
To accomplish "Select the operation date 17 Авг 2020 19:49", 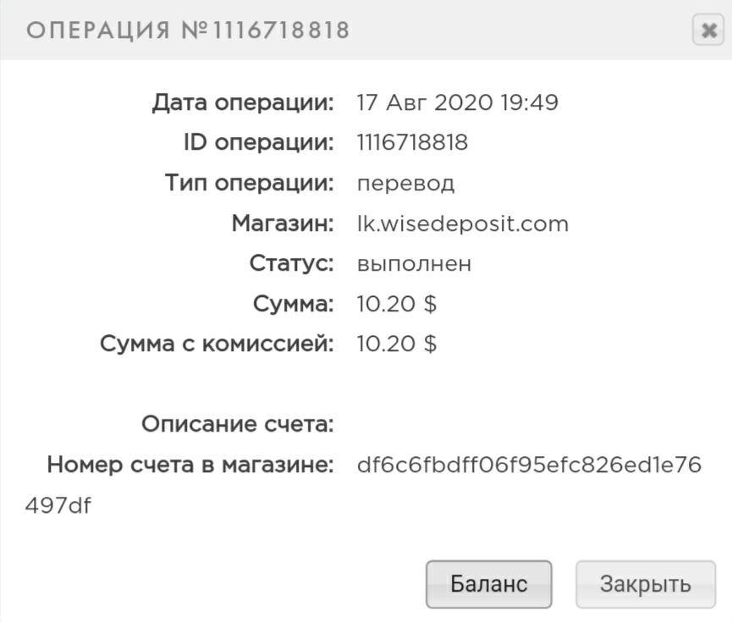I will pyautogui.click(x=458, y=103).
